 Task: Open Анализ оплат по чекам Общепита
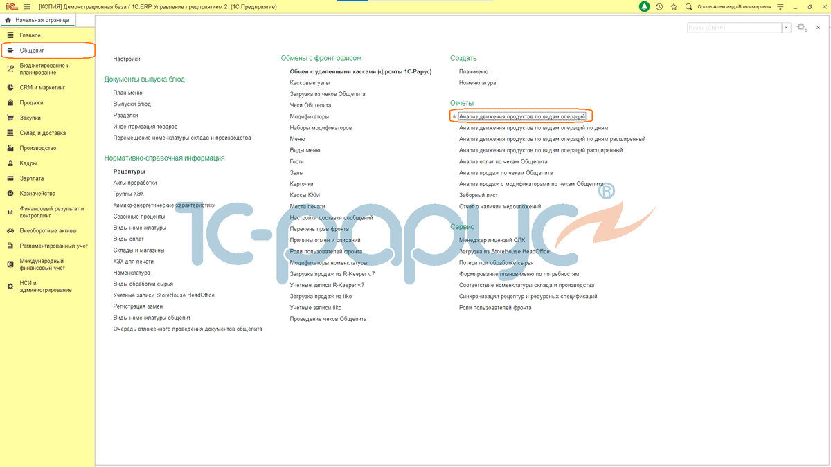503,161
